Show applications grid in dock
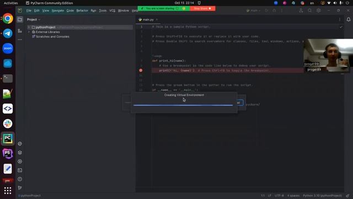The height and width of the screenshot is (199, 353). [8, 190]
